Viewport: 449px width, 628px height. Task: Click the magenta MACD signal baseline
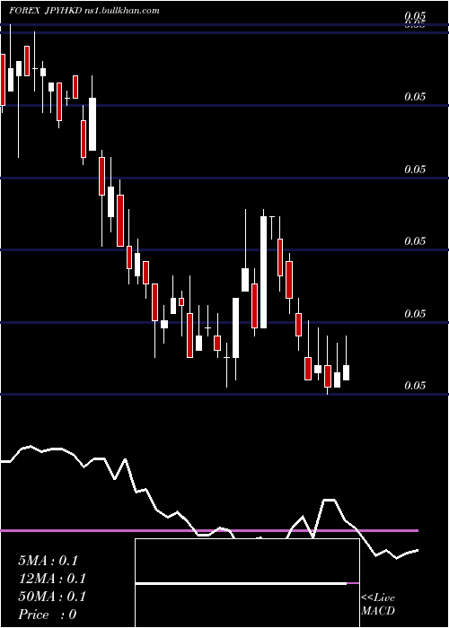(209, 531)
